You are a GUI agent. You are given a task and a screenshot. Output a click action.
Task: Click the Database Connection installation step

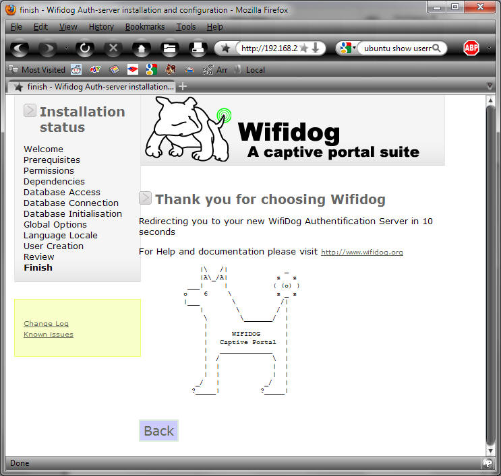pos(71,203)
